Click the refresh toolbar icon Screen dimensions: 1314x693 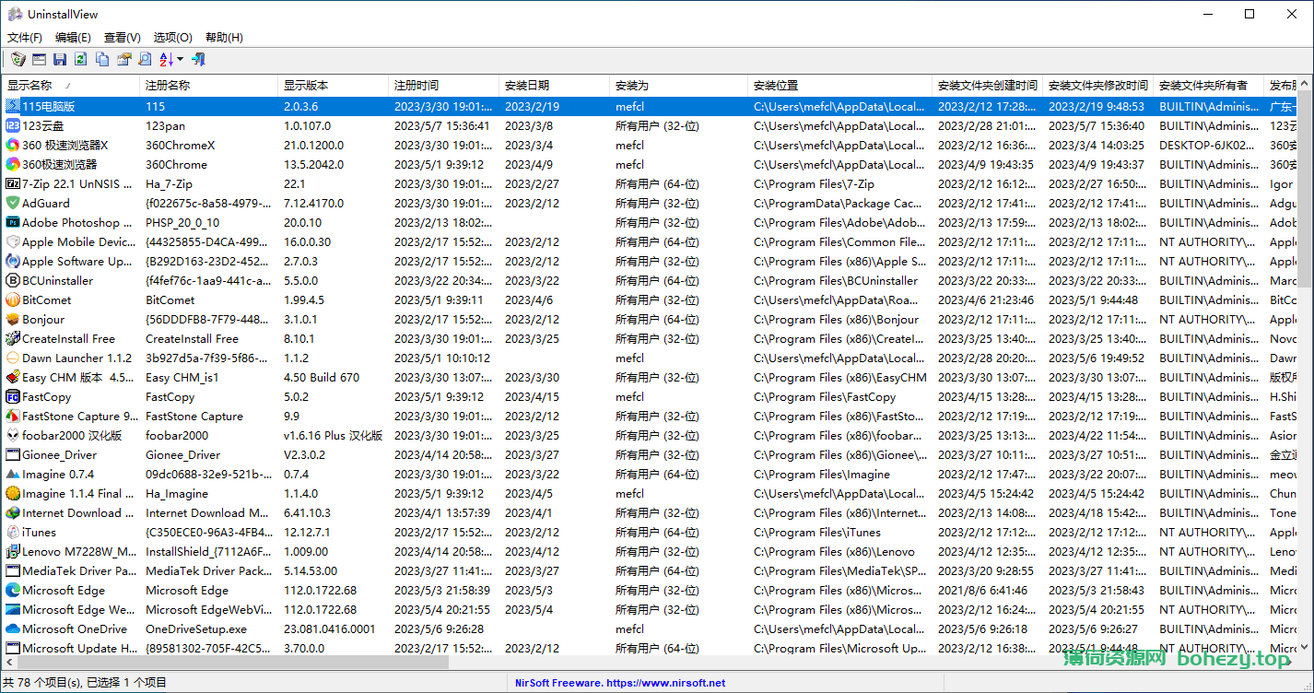pyautogui.click(x=81, y=60)
